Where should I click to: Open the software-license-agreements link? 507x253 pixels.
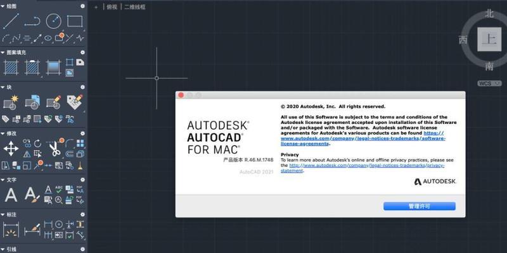363,139
